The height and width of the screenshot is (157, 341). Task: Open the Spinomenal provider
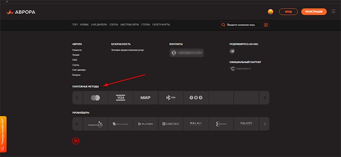(121, 124)
